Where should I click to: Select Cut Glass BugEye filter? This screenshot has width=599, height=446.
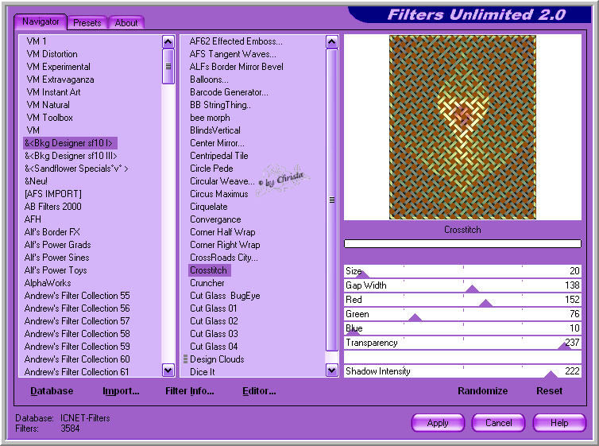[225, 296]
